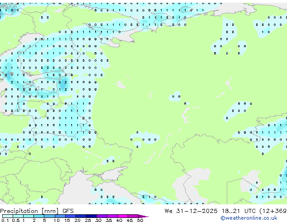Pick the 20–25 mm dark blue swatch
Screen dimensions: 287x222
pyautogui.click(x=81, y=216)
